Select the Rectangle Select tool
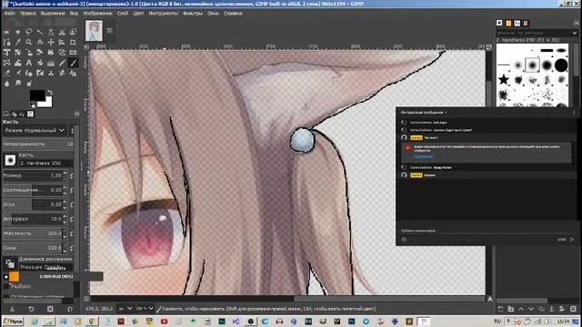 pos(6,33)
